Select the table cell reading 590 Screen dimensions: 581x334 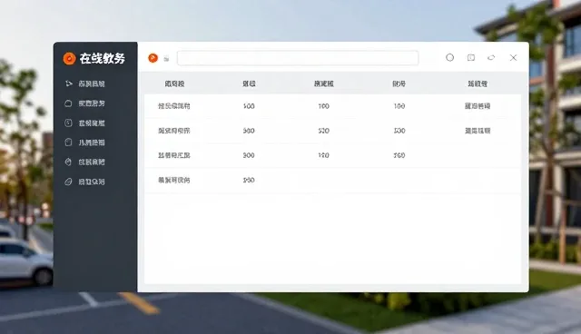click(249, 180)
